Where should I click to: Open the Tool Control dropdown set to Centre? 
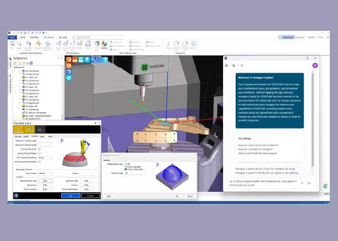tap(45, 173)
